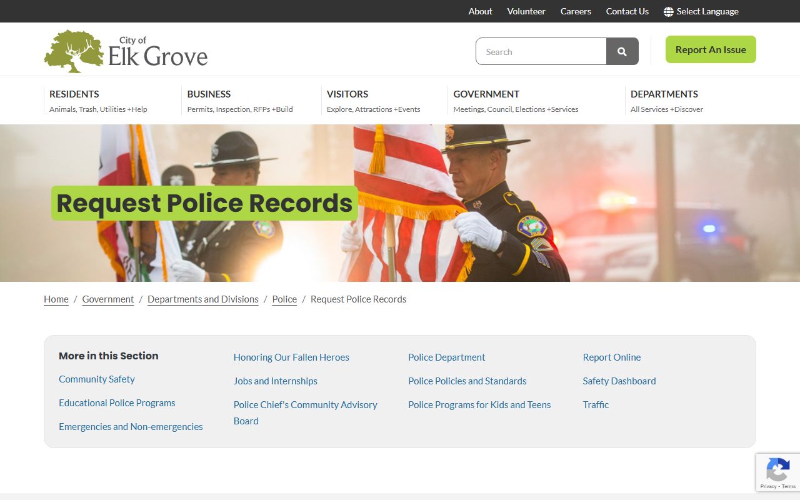Open Police Department link
The height and width of the screenshot is (500, 800).
pyautogui.click(x=447, y=357)
